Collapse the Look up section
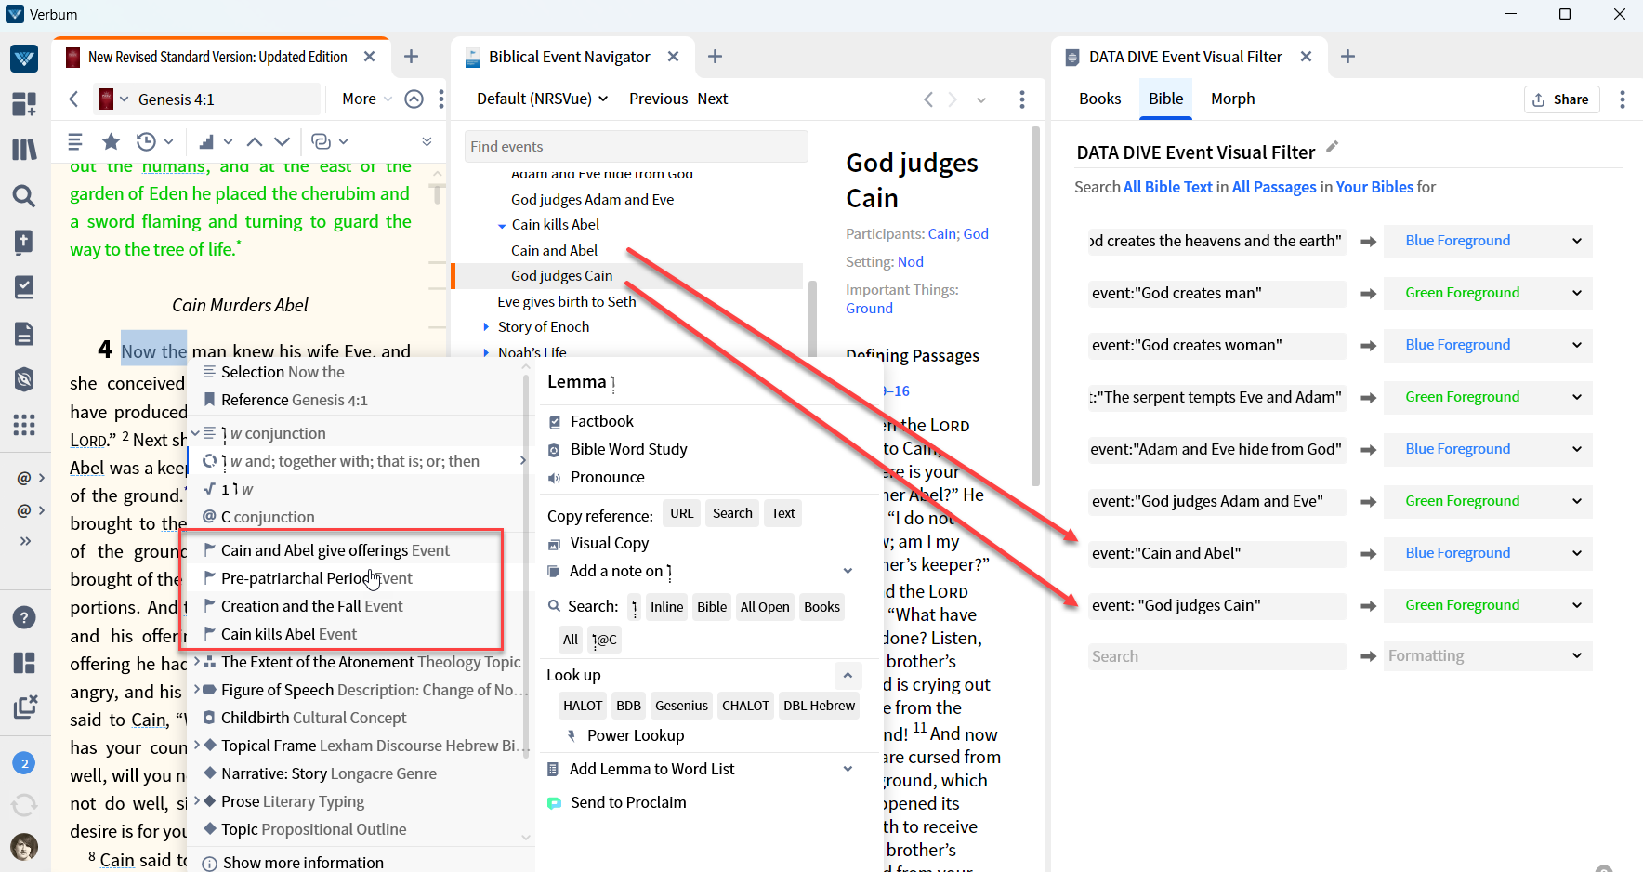 pos(848,675)
